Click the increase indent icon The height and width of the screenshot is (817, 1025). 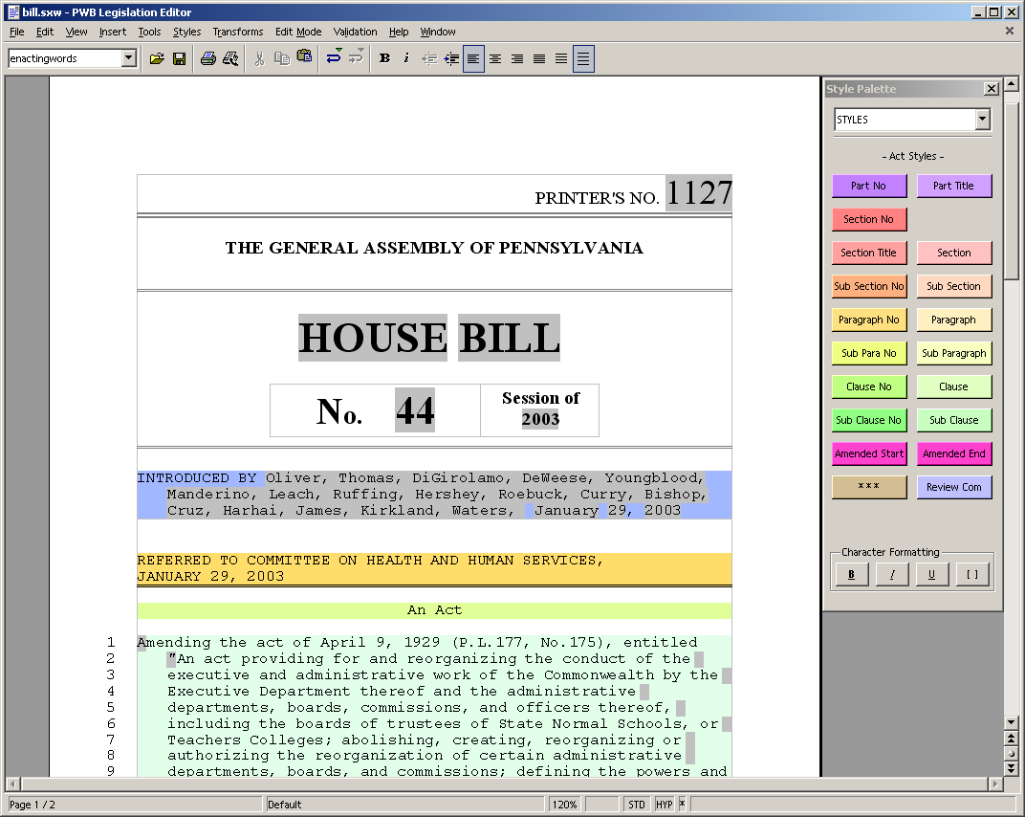(451, 58)
